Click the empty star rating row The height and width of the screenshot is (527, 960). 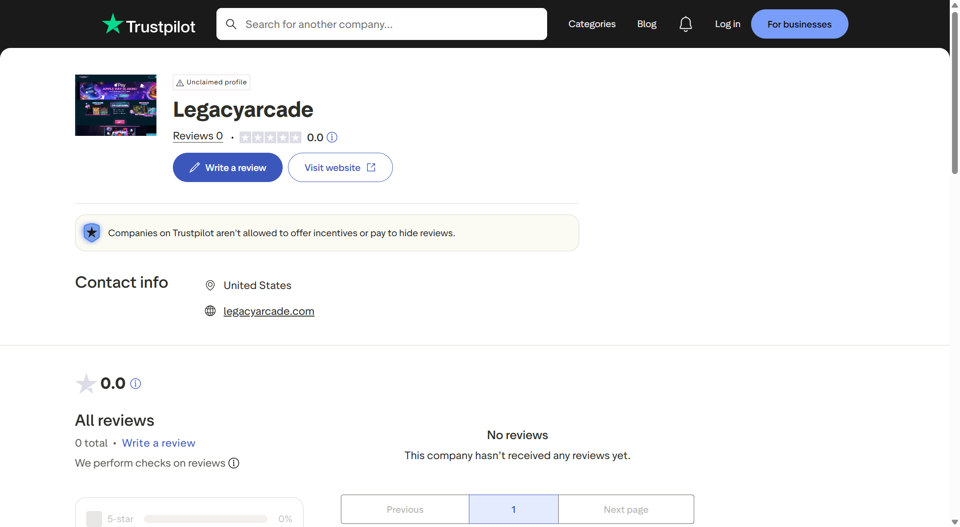pos(270,137)
